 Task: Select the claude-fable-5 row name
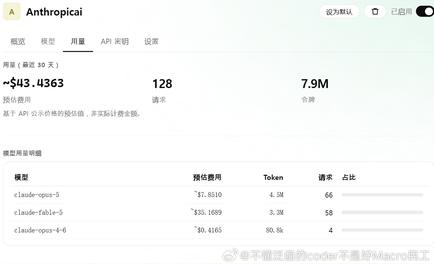tap(38, 212)
